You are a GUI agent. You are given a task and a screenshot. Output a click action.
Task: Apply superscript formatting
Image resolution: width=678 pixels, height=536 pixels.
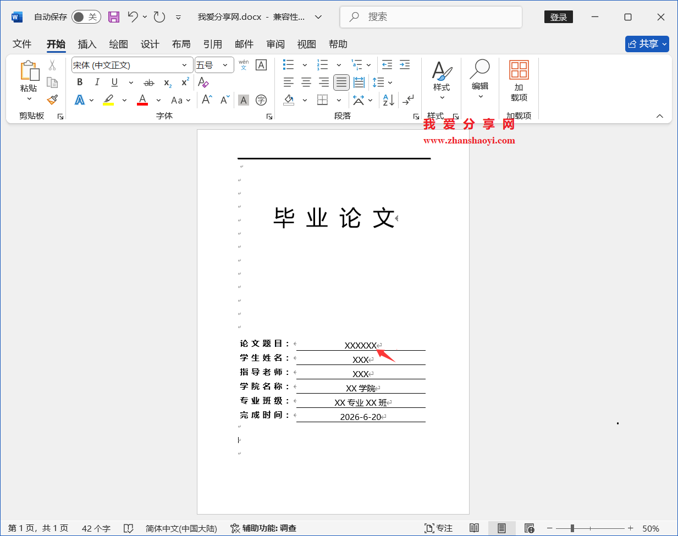(x=185, y=82)
